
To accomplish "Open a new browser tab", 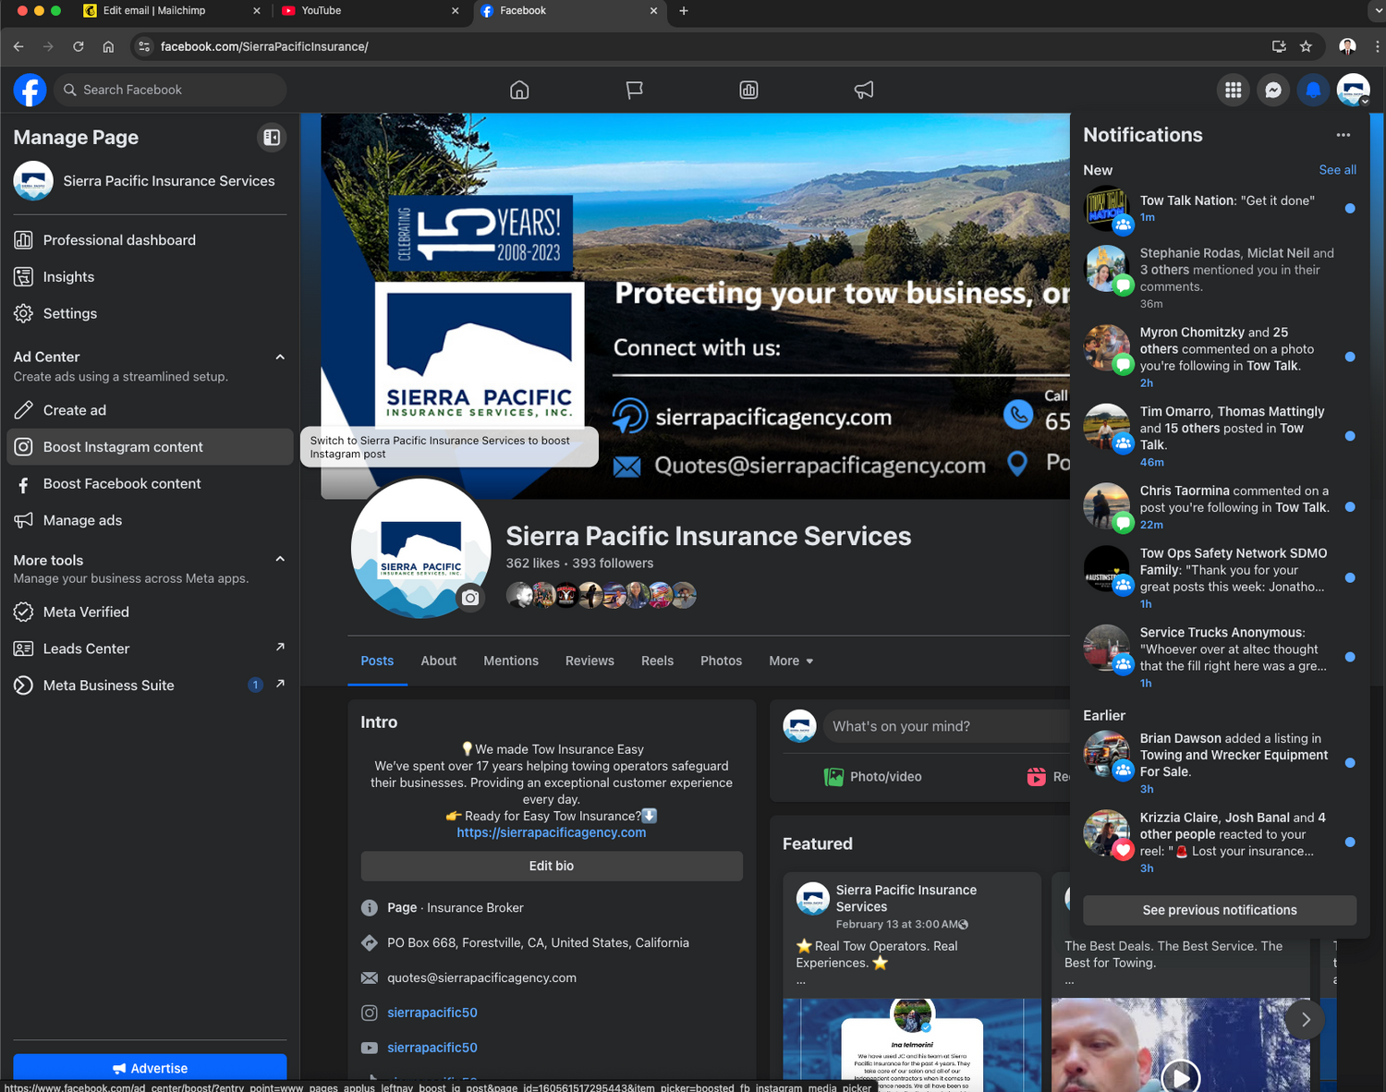I will click(x=684, y=11).
